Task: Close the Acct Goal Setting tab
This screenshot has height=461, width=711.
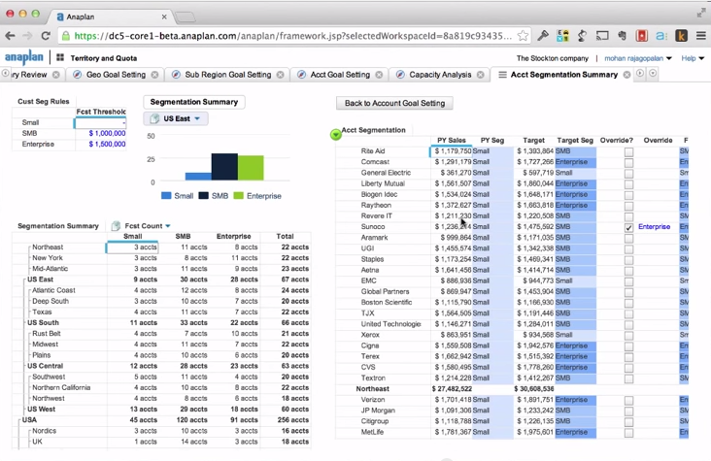Action: (379, 75)
